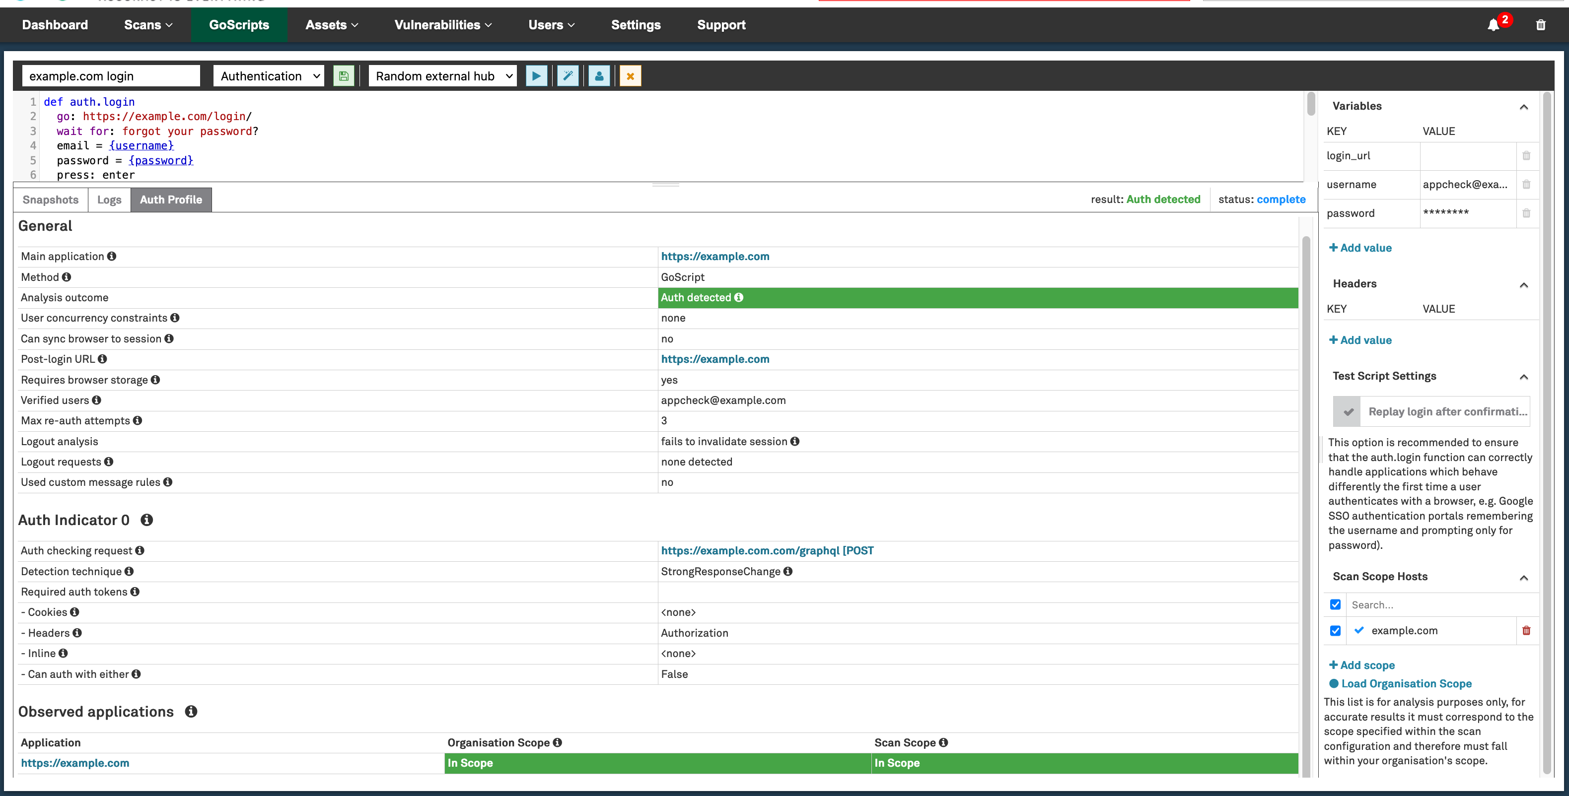Open the Random external hub dropdown
This screenshot has height=796, width=1569.
[x=443, y=76]
